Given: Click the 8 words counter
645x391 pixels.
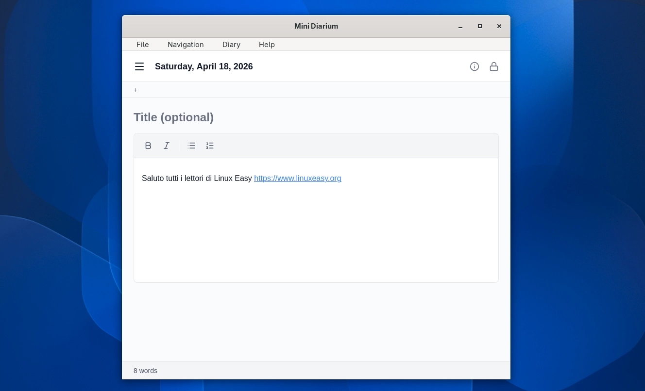Looking at the screenshot, I should 145,371.
